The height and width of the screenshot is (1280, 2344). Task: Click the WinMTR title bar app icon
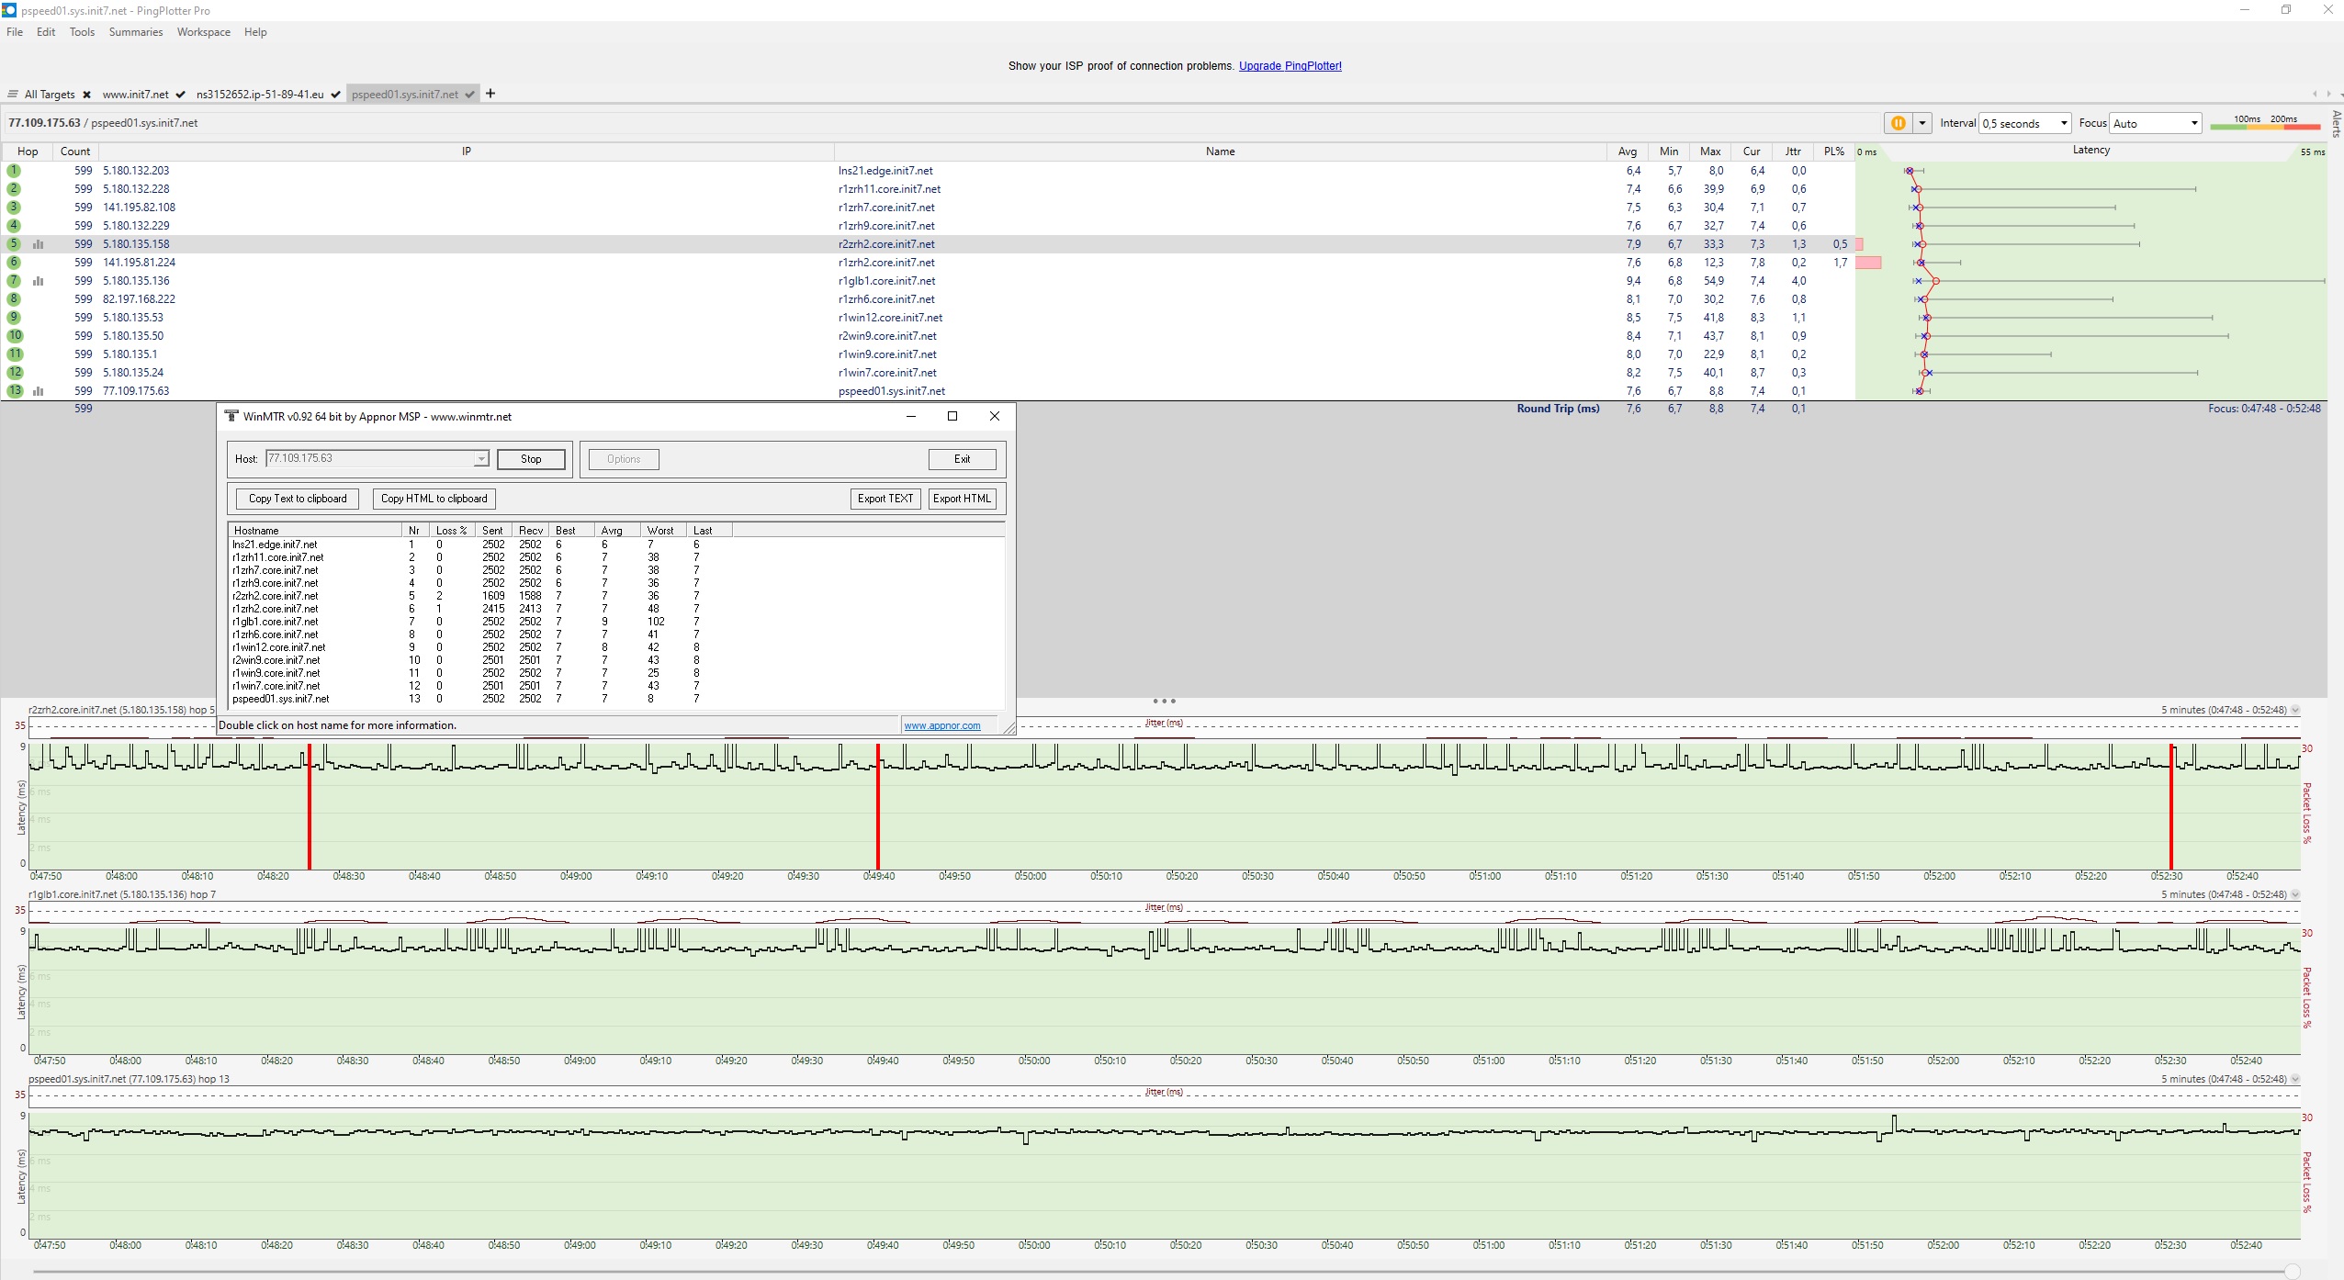tap(231, 416)
